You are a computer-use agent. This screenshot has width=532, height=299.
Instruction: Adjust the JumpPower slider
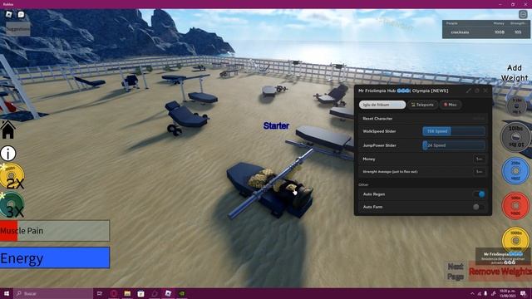pyautogui.click(x=454, y=145)
